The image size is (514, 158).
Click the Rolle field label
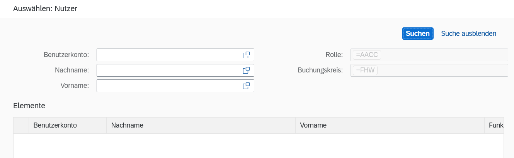(x=334, y=55)
